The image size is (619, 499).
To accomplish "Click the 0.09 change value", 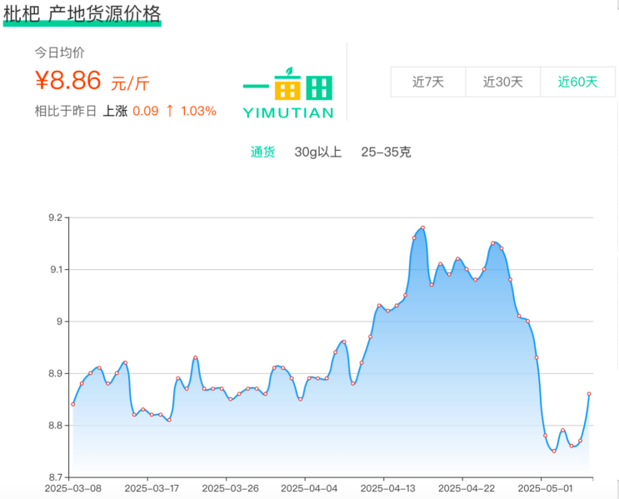I will (146, 111).
